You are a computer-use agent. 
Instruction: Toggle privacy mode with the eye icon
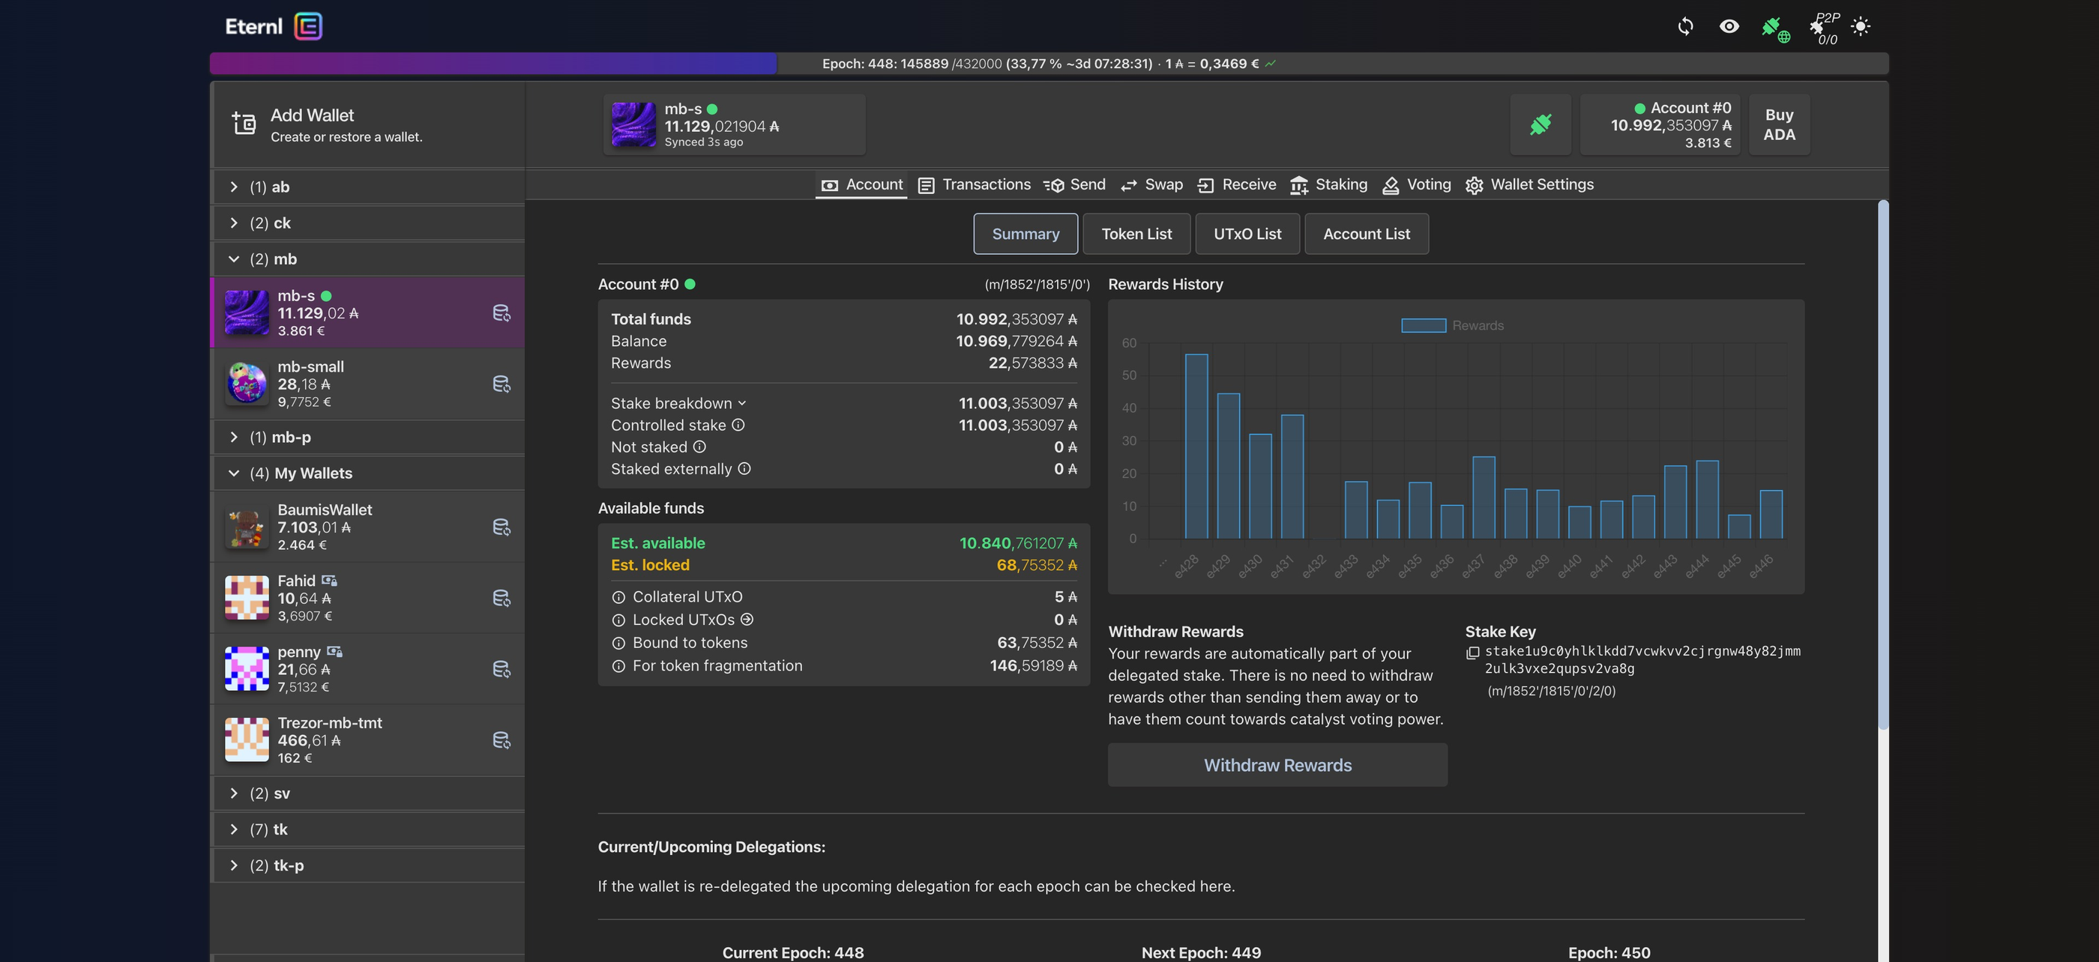tap(1728, 27)
